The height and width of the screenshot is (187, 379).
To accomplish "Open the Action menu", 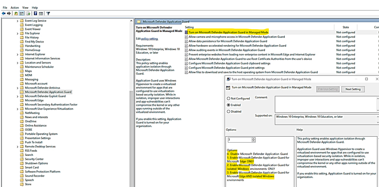I will [x=14, y=8].
